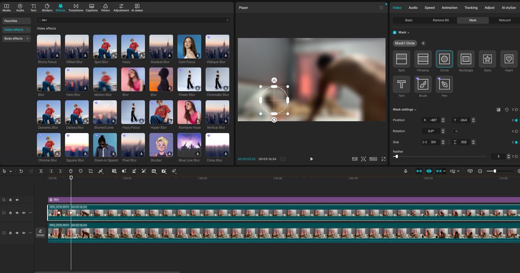This screenshot has height=273, width=520.
Task: Toggle auto snapping icon in timeline toolbar
Action: (429, 171)
